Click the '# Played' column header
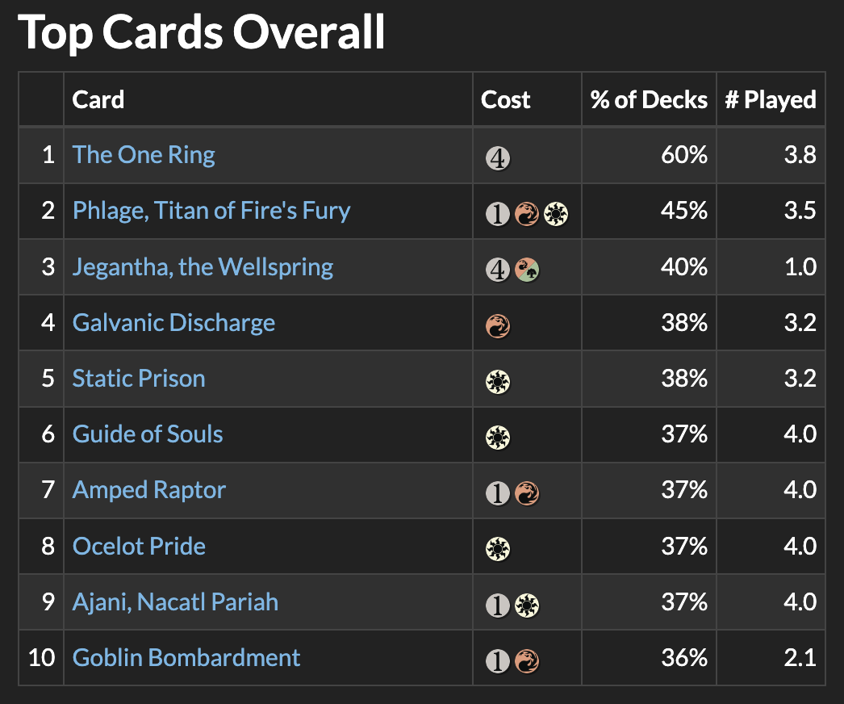The image size is (844, 704). coord(771,100)
